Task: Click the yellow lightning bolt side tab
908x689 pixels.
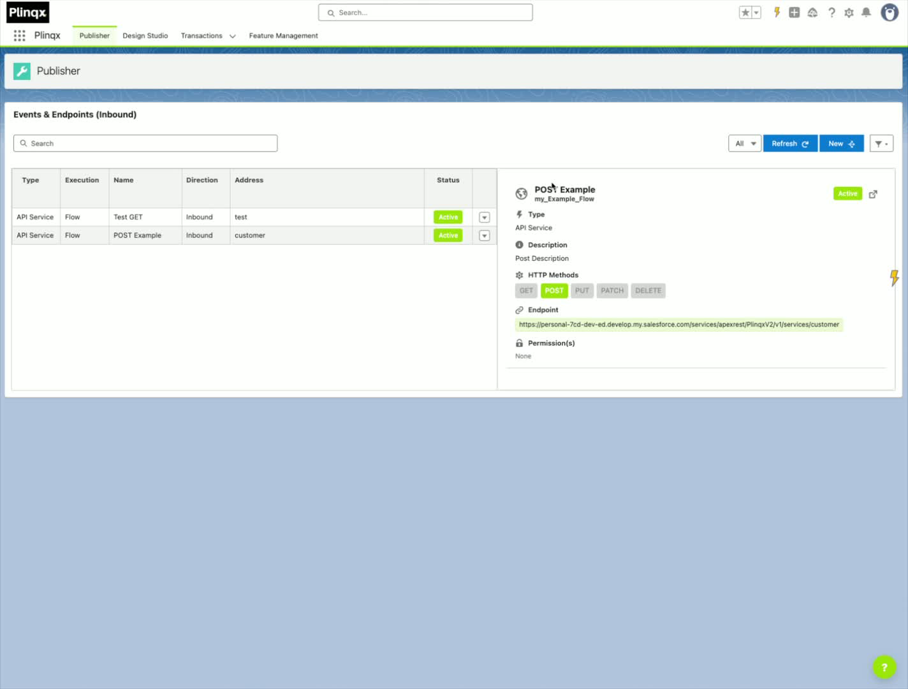Action: [894, 278]
